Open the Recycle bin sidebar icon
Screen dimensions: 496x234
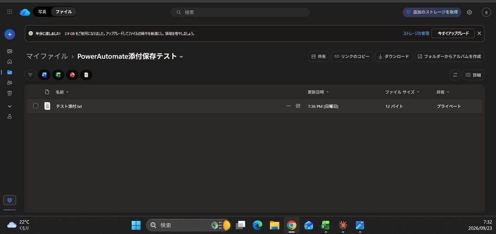10,93
